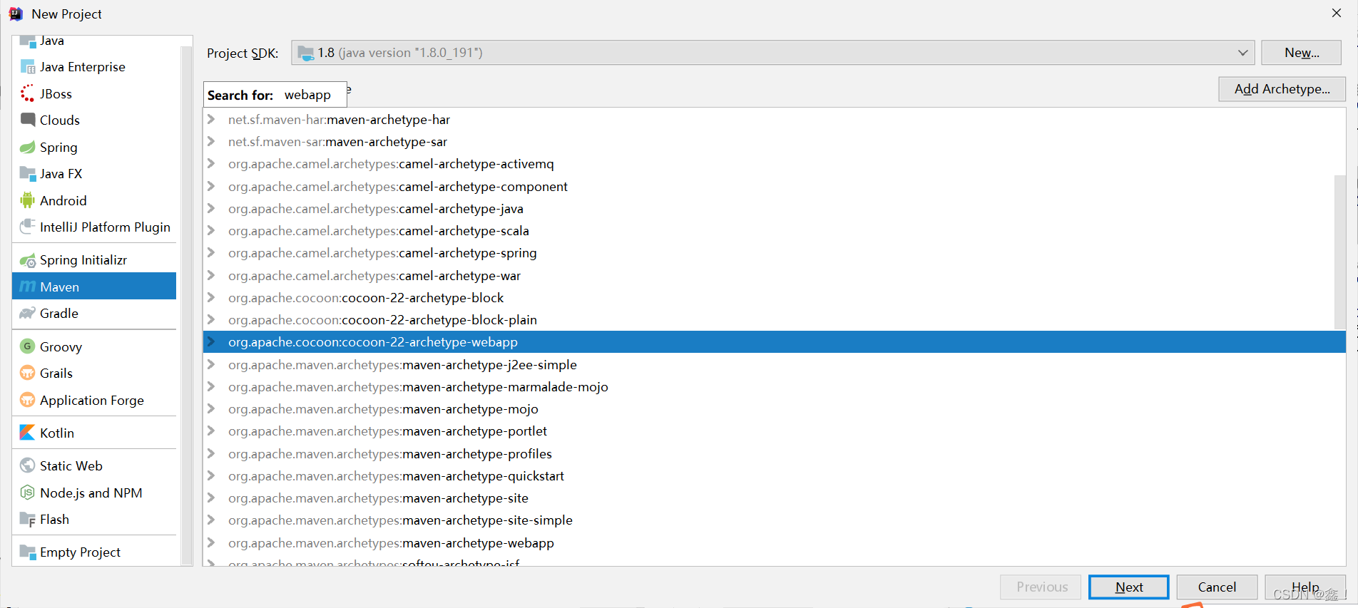
Task: Select Android project type
Action: (94, 200)
